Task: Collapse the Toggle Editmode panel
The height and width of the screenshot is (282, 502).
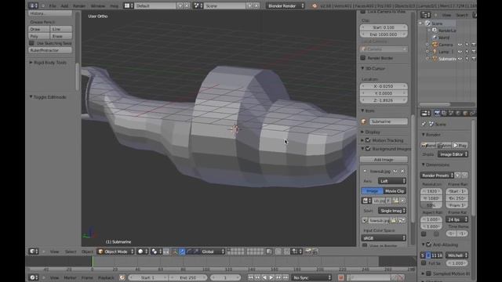Action: (31, 97)
